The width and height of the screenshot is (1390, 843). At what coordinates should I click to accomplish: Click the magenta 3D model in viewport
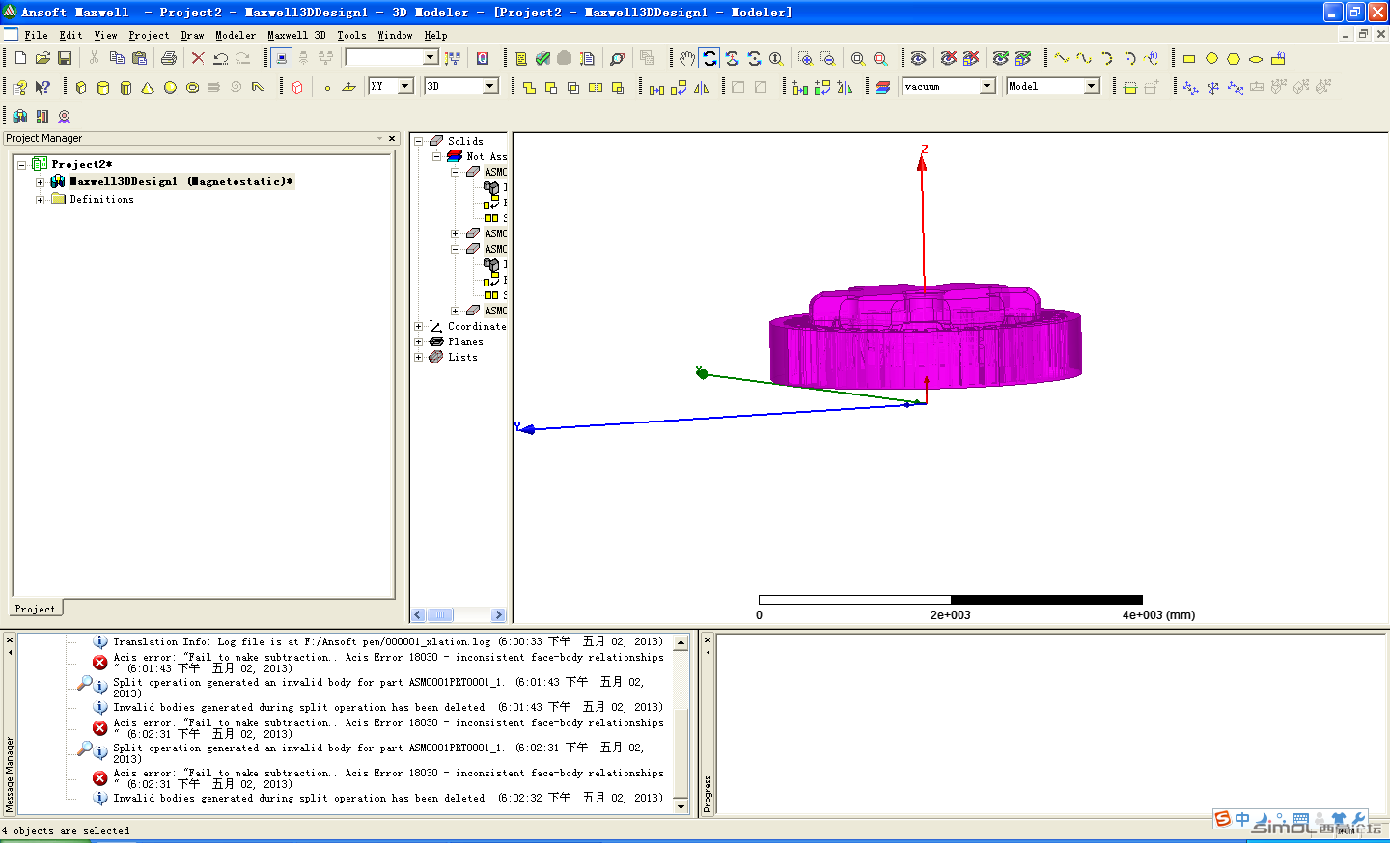coord(925,338)
